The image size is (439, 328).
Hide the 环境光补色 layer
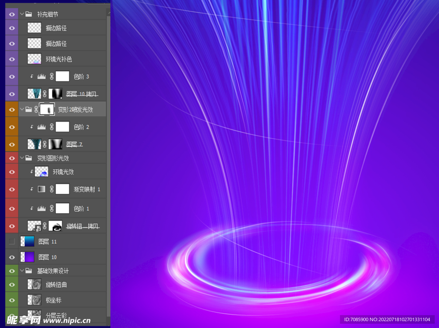12,59
